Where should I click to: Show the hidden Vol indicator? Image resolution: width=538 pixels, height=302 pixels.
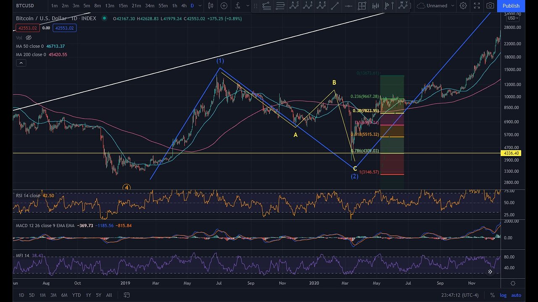(x=29, y=37)
